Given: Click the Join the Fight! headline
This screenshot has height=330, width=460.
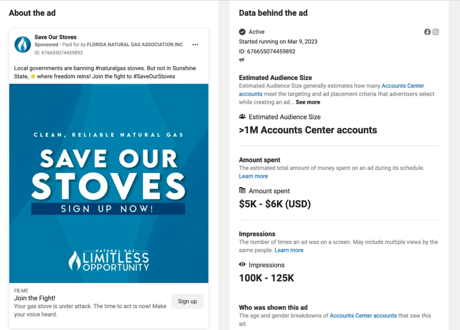Looking at the screenshot, I should [35, 298].
